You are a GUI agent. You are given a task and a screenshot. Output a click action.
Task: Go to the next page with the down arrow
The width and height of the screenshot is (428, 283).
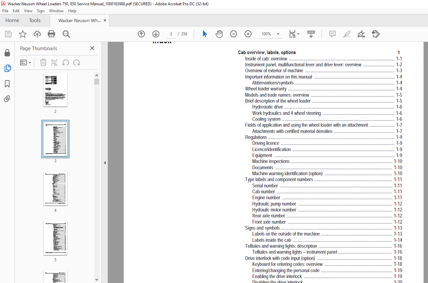click(x=156, y=34)
